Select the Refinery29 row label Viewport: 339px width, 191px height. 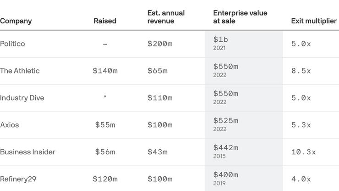pyautogui.click(x=18, y=179)
